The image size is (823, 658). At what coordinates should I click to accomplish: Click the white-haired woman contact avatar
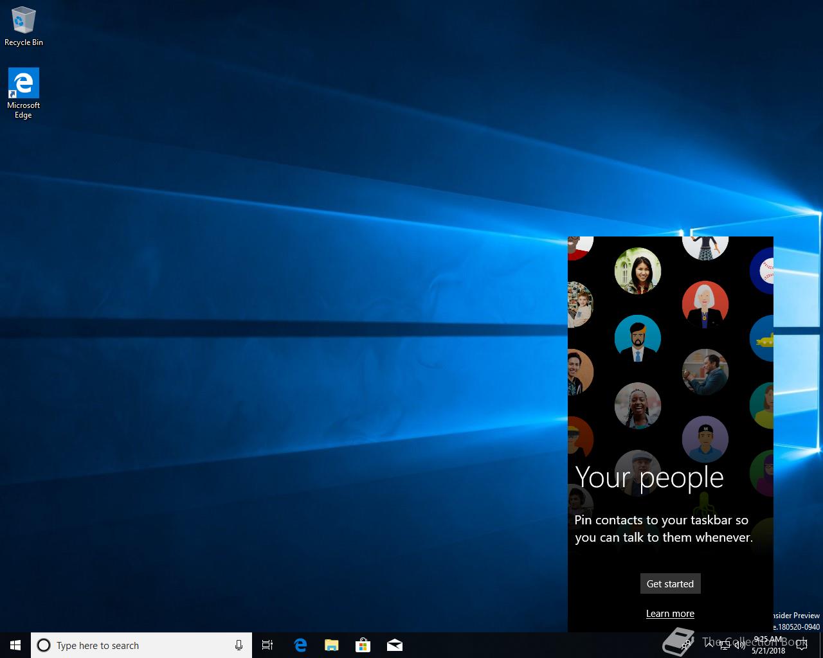pyautogui.click(x=705, y=303)
